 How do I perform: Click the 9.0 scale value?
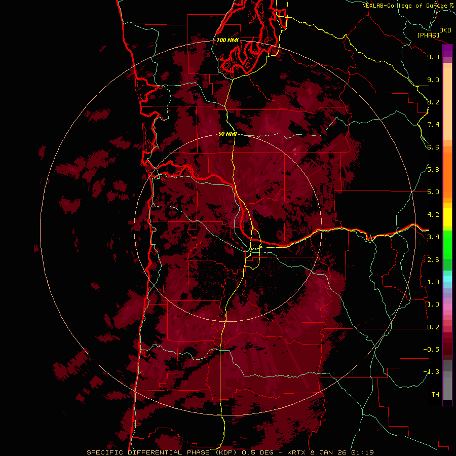point(433,80)
